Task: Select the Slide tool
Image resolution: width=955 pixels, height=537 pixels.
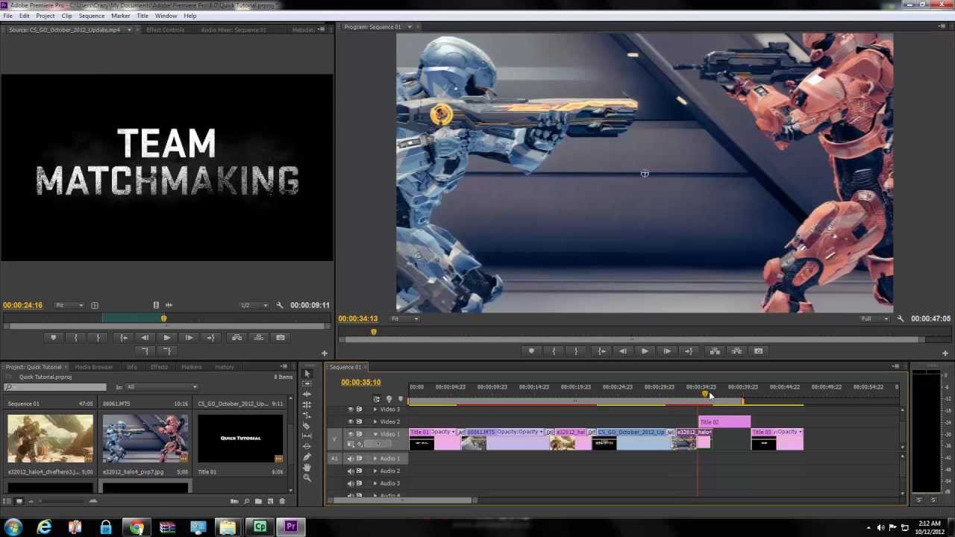Action: click(x=307, y=446)
